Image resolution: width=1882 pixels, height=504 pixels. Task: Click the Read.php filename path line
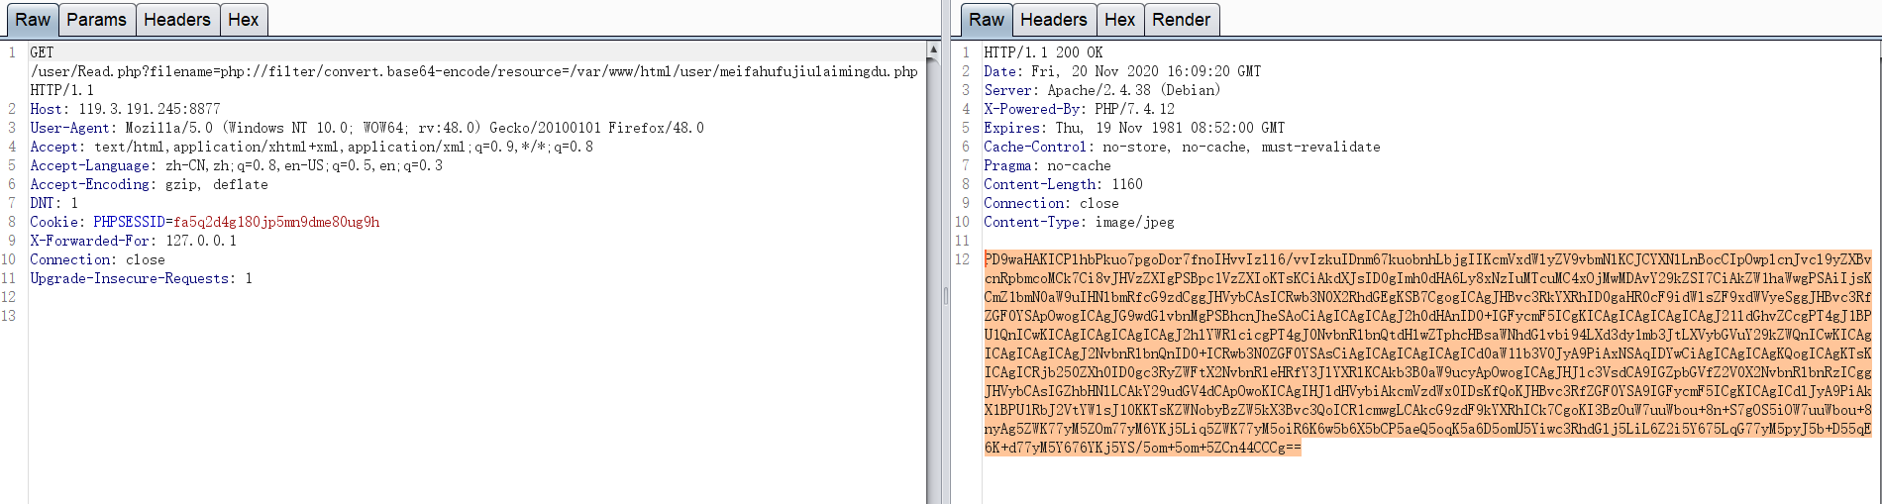click(473, 71)
